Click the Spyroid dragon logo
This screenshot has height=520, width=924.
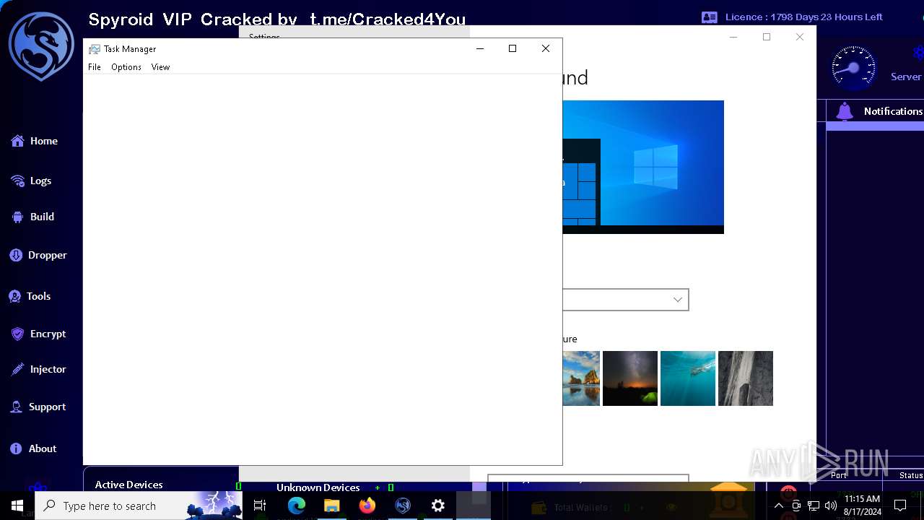[41, 46]
